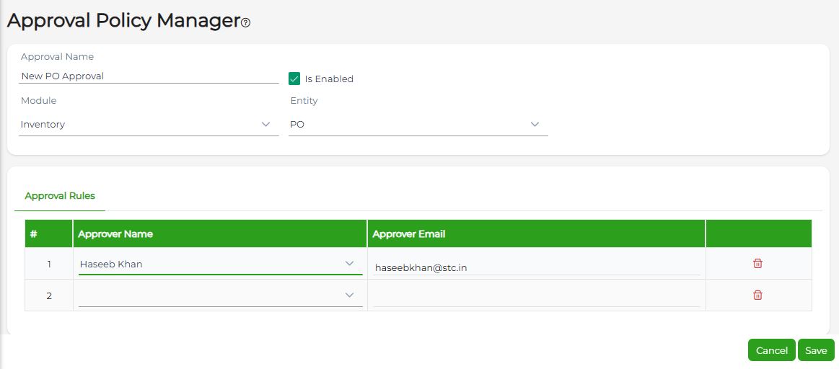The width and height of the screenshot is (839, 369).
Task: Toggle the Is Enabled checkbox
Action: pos(294,79)
